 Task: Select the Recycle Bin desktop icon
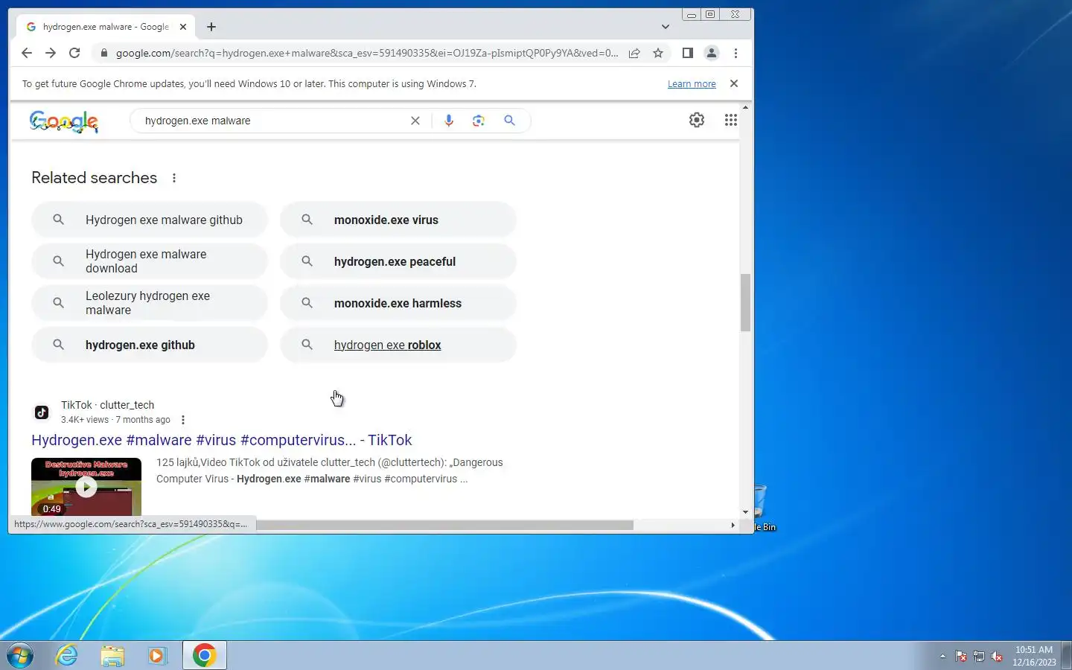tap(765, 508)
